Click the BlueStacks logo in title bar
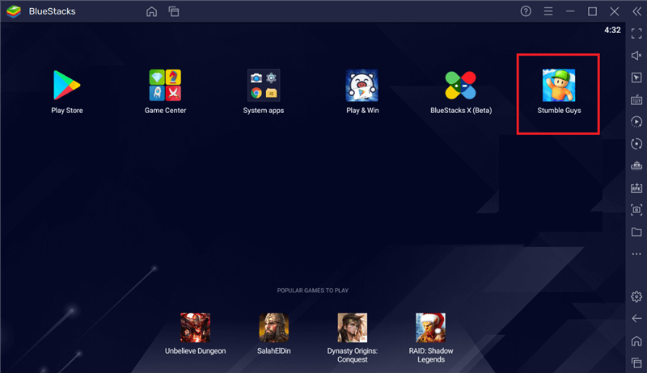 coord(14,11)
